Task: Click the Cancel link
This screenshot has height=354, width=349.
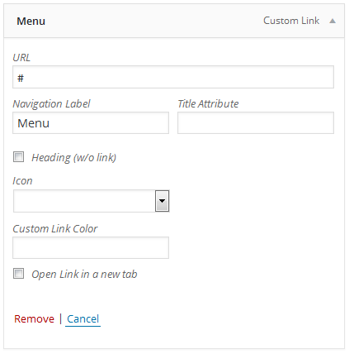Action: [83, 319]
